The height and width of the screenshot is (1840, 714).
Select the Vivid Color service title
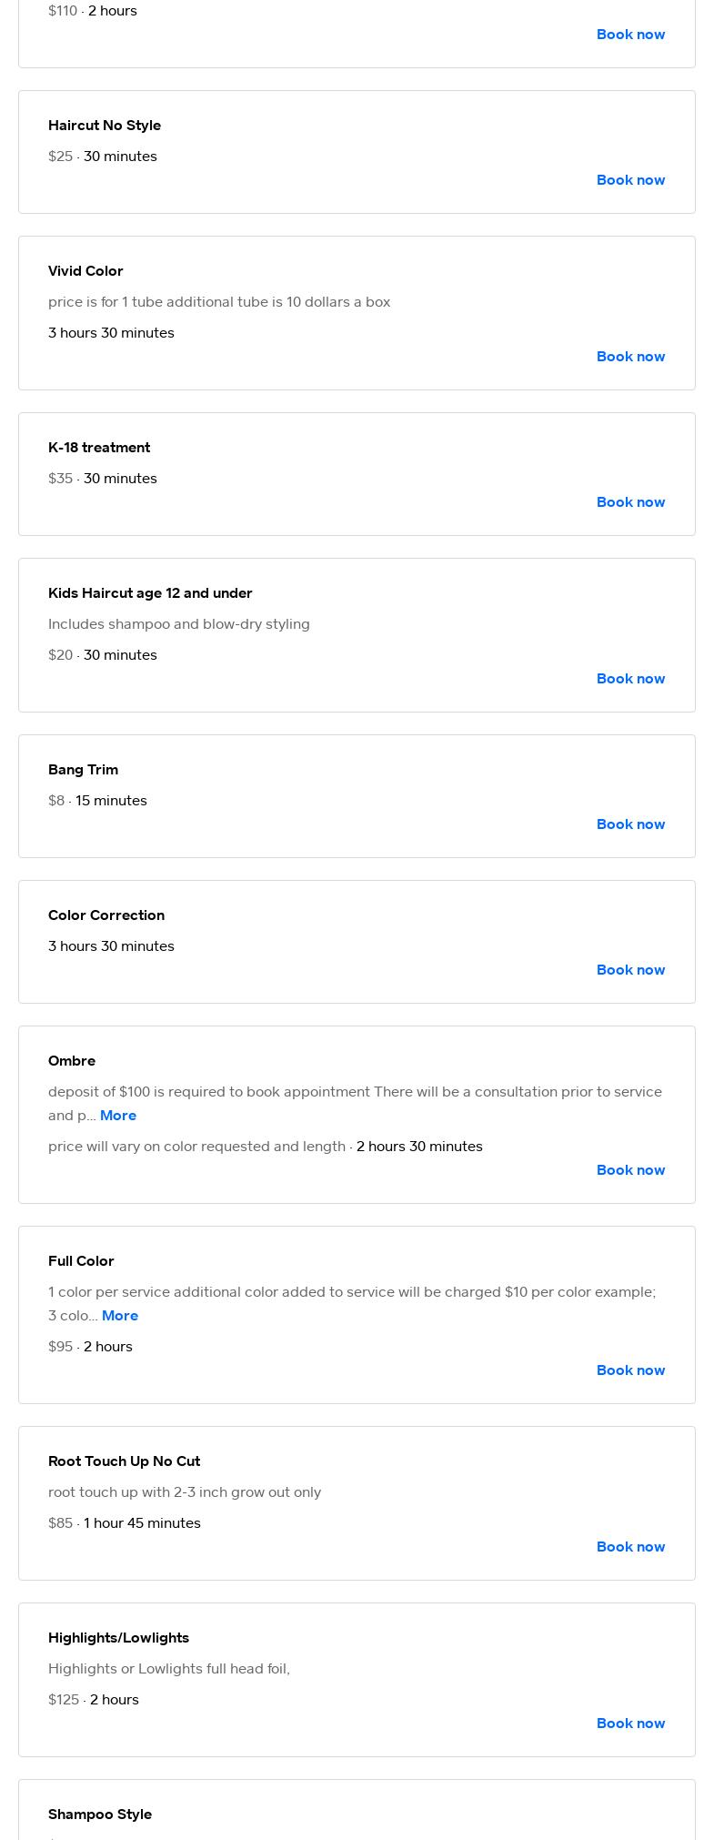pos(85,271)
